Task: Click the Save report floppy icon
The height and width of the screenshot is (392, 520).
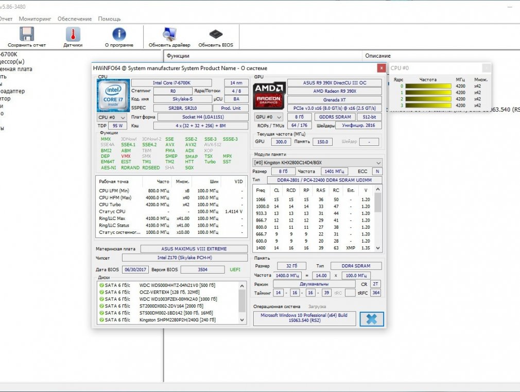Action: point(27,34)
